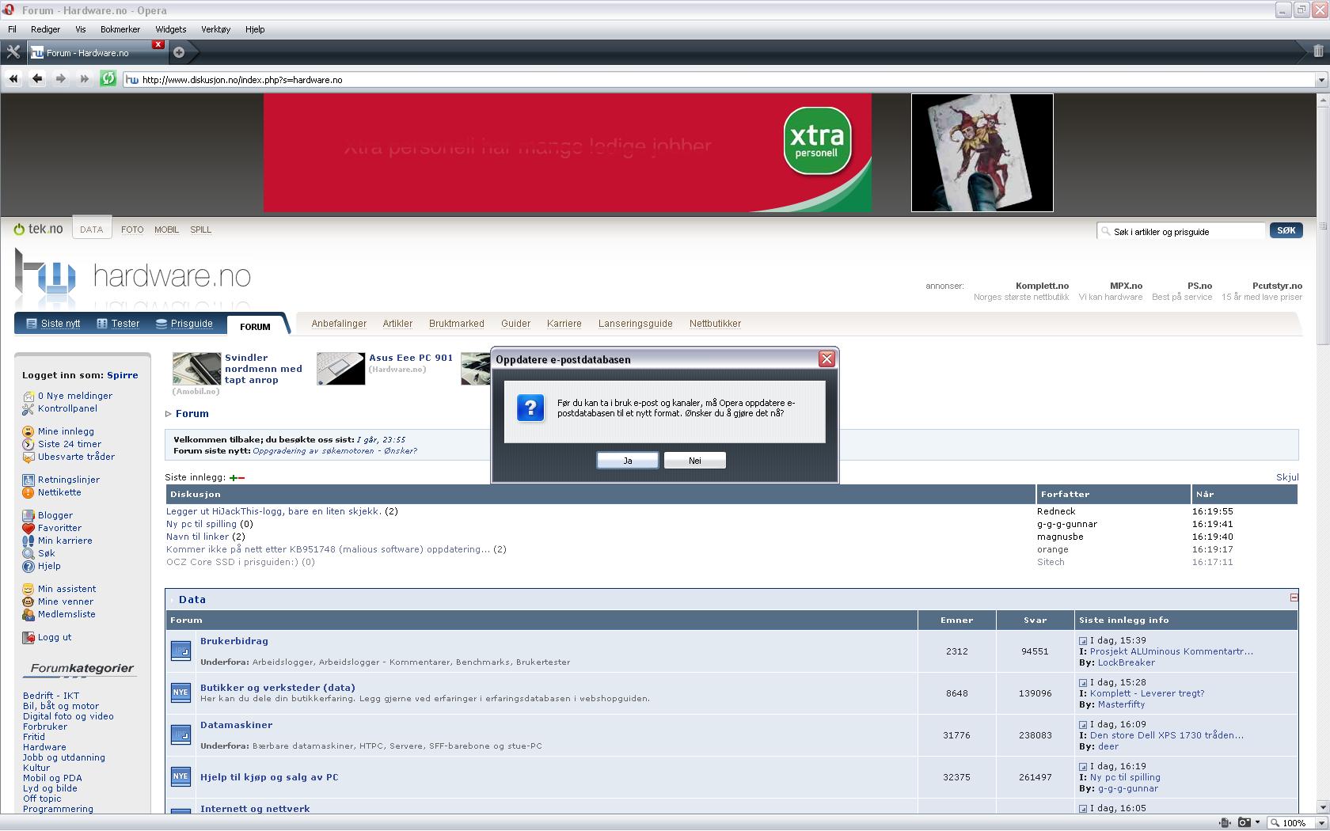Open the address bar dropdown arrow

1320,79
